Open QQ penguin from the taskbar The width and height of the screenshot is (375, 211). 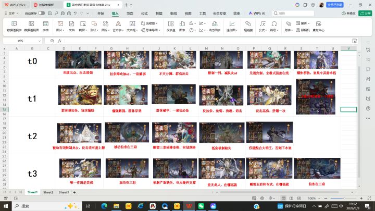click(153, 206)
